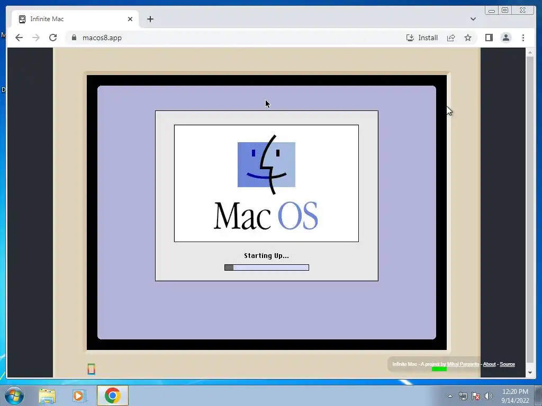
Task: Close the Infinite Mac tab
Action: pyautogui.click(x=130, y=19)
